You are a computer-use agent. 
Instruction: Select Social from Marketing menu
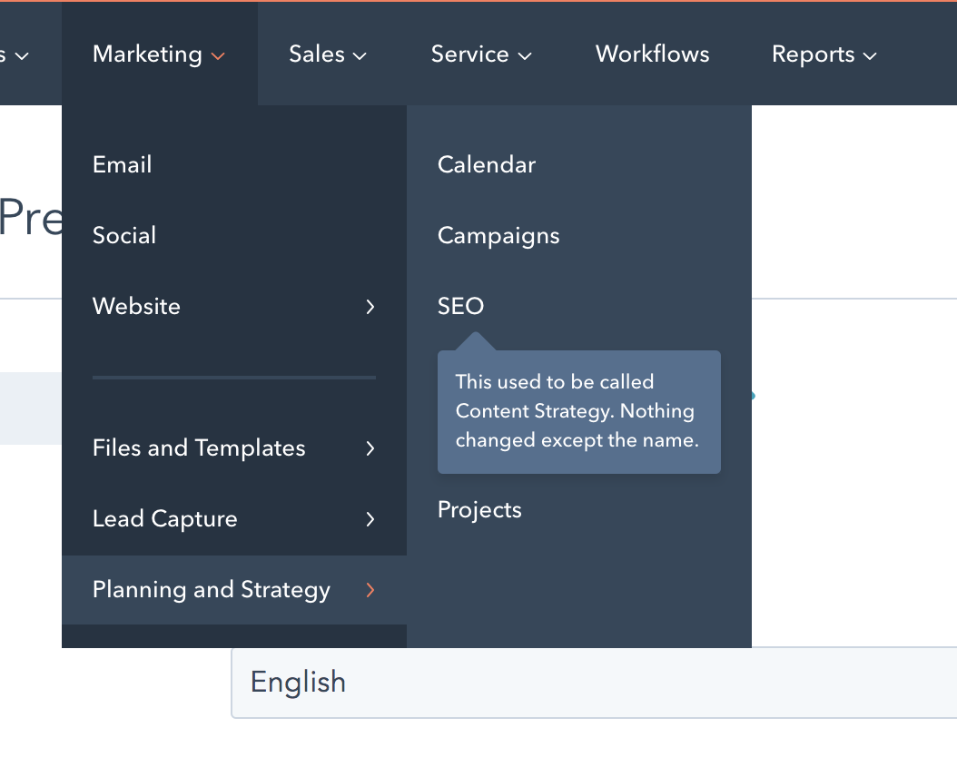point(124,235)
